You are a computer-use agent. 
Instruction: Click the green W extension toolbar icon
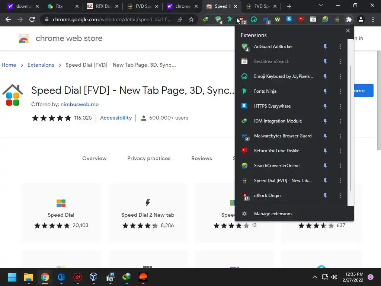pyautogui.click(x=278, y=19)
